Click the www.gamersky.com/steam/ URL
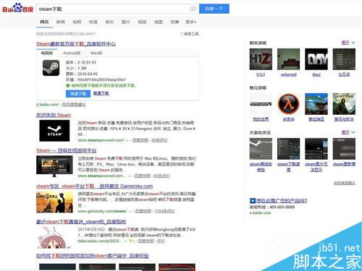The width and height of the screenshot is (362, 271). pos(102,211)
